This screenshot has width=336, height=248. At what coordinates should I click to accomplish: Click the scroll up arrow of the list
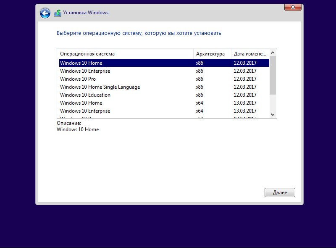coord(273,53)
